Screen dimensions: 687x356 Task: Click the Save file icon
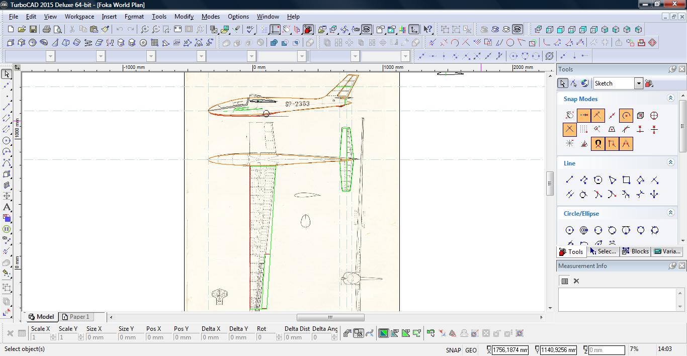(x=33, y=30)
